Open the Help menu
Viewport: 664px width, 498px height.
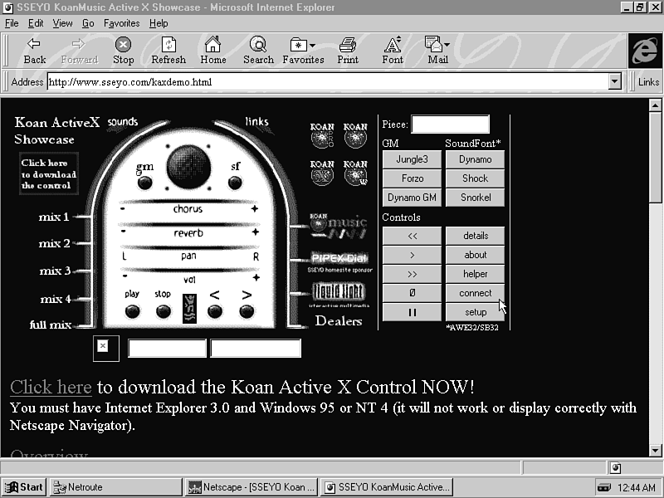(158, 23)
